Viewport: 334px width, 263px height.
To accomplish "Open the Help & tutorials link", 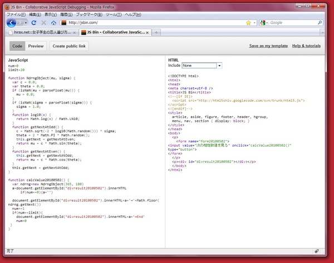I will pos(306,46).
